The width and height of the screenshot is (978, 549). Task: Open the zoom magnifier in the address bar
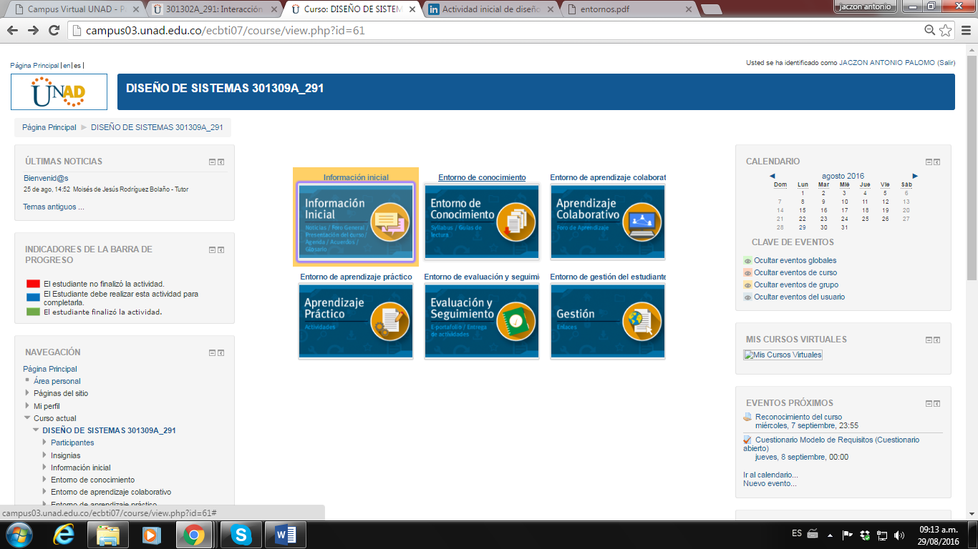[x=930, y=30]
